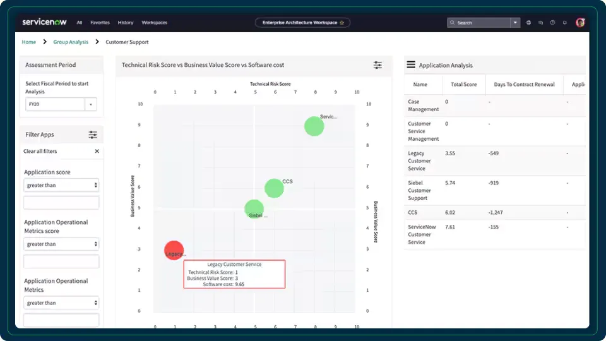Open the Application Operational Metrics score dropdown
The image size is (606, 341).
[x=61, y=244]
